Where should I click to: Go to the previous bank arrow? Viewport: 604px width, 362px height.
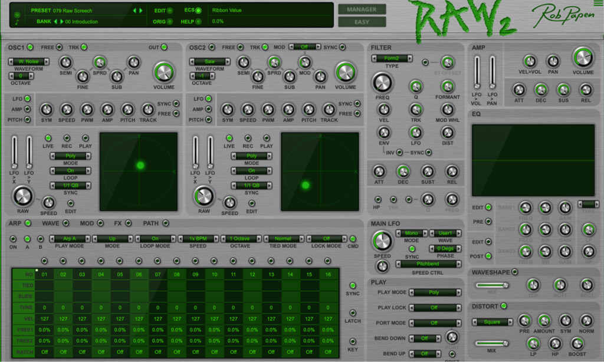(55, 22)
